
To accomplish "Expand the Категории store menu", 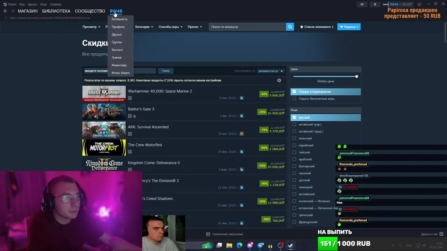I will click(x=144, y=27).
